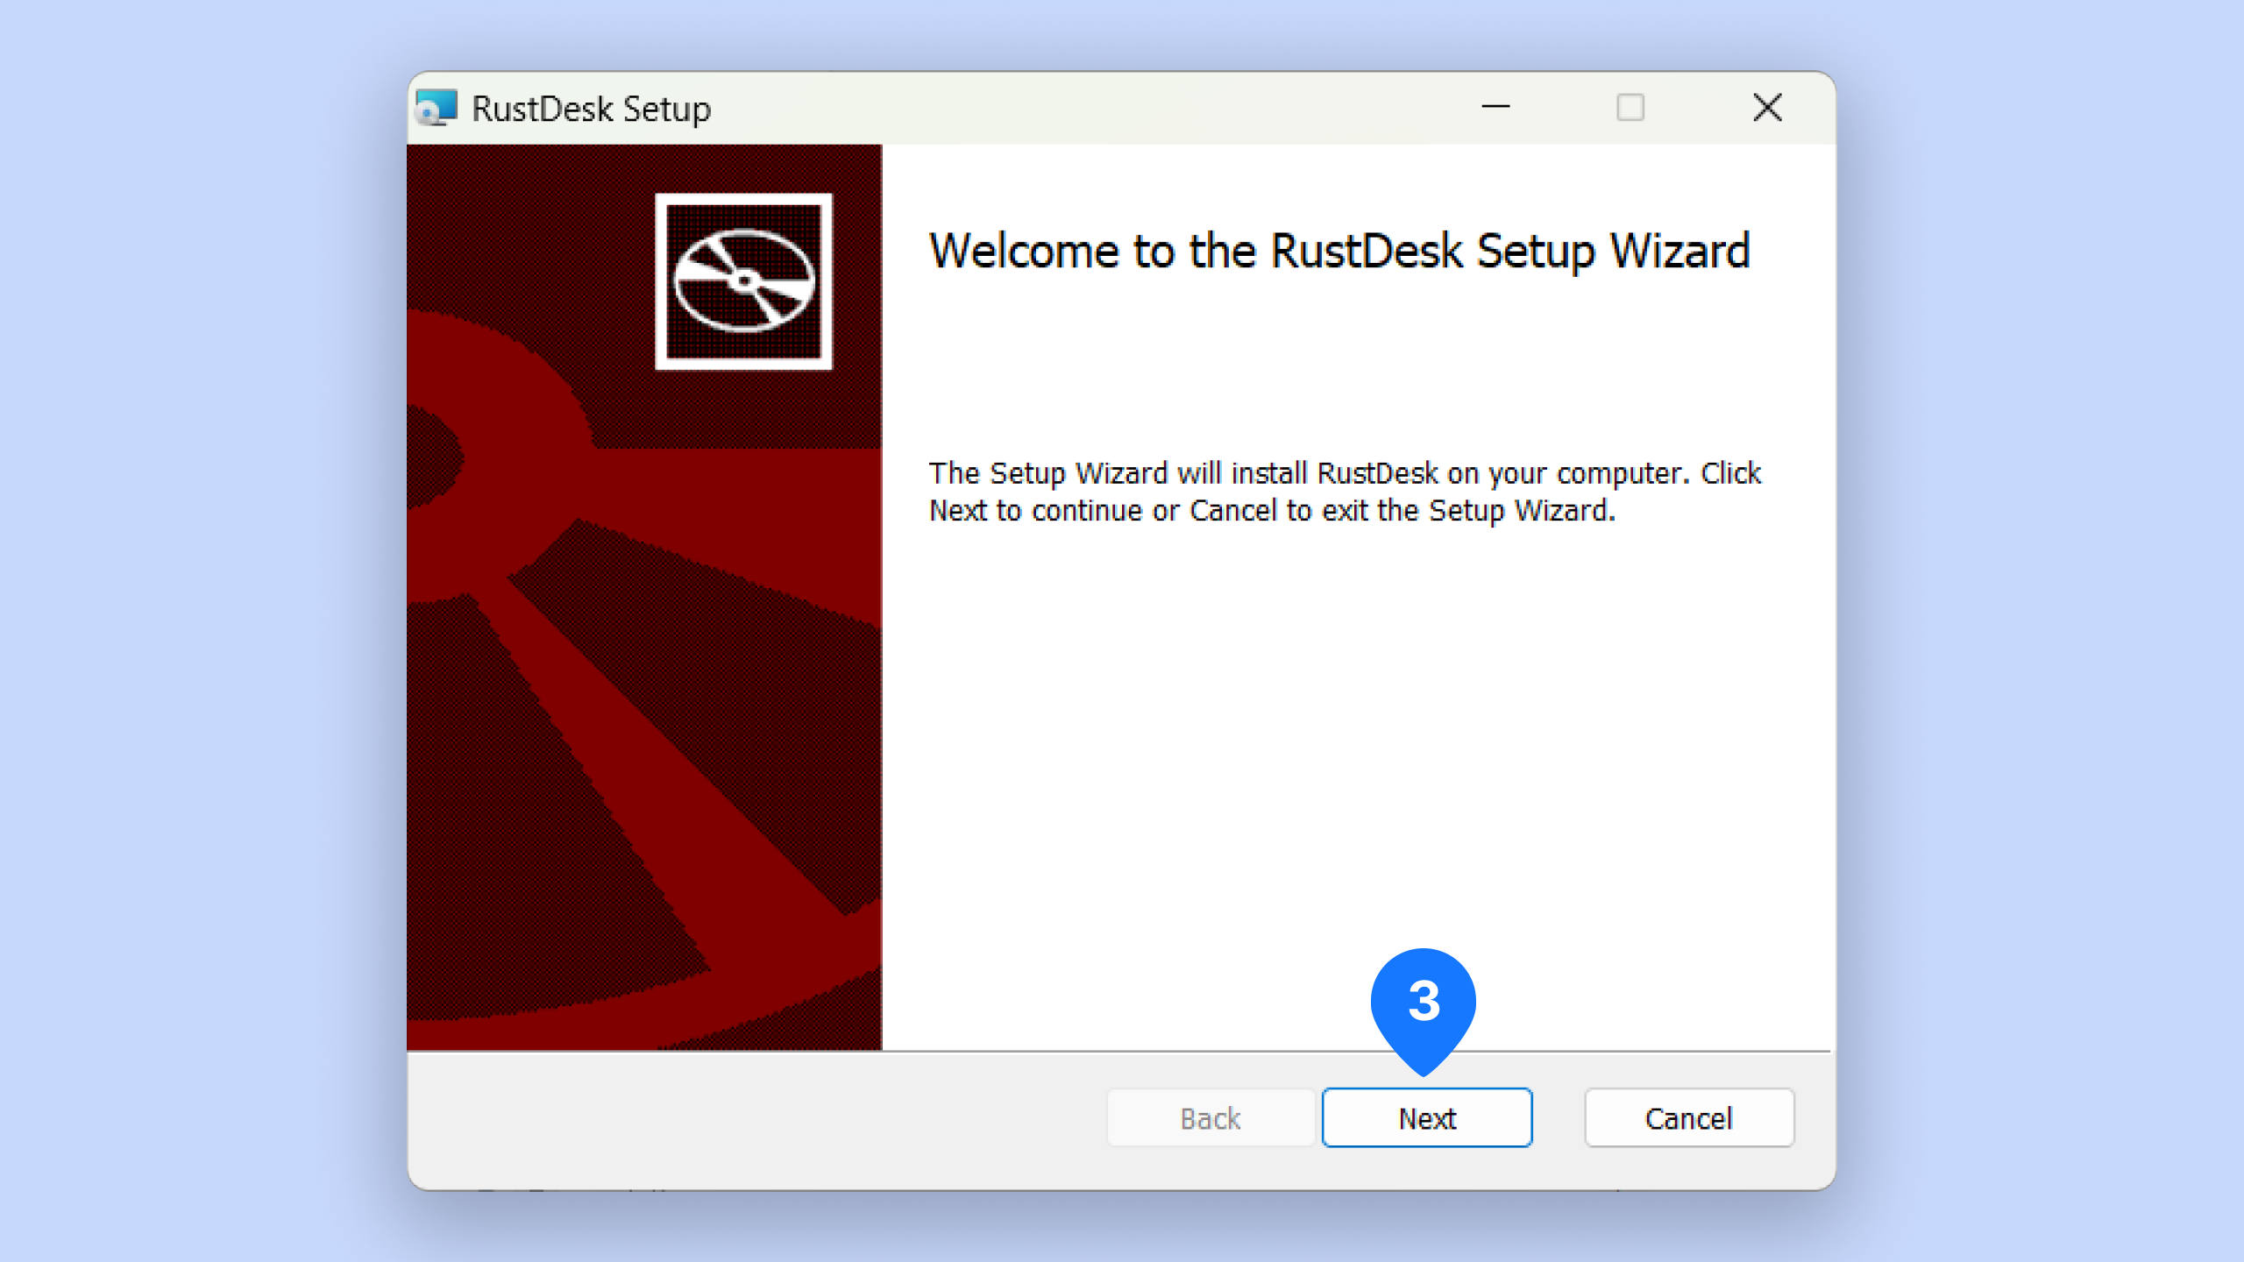This screenshot has height=1262, width=2244.
Task: Close the RustDesk Setup window
Action: [1767, 108]
